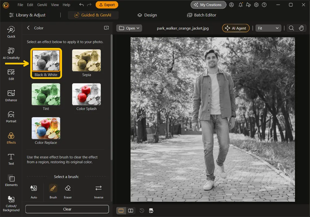
Task: Switch to the Design tab
Action: coord(147,15)
